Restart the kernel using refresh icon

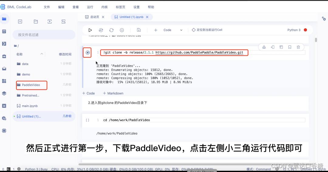pyautogui.click(x=111, y=30)
